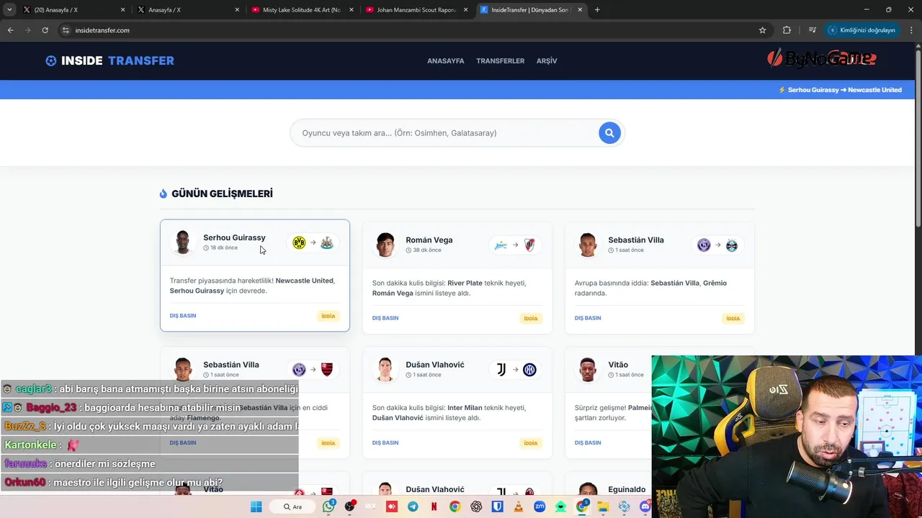Open WhatsApp from the taskbar
The image size is (922, 518).
[x=329, y=506]
